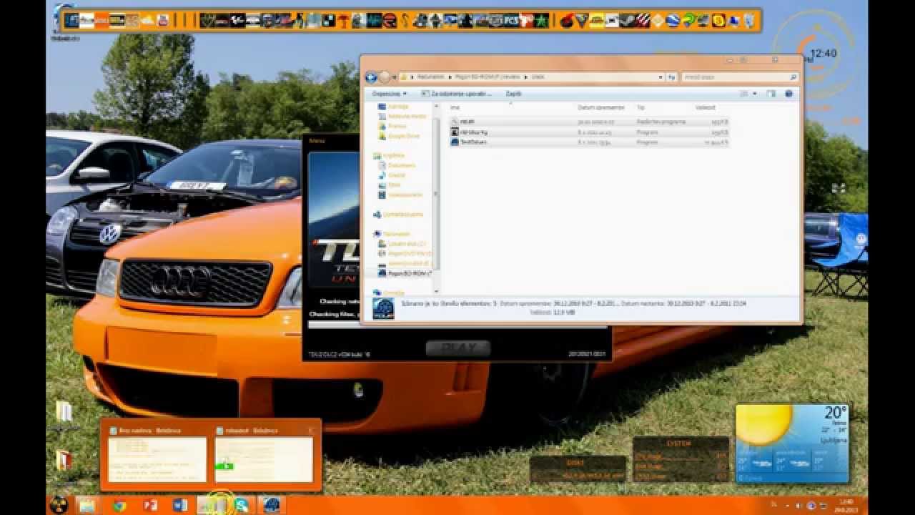This screenshot has width=915, height=515.
Task: Go back in Explorer window
Action: pyautogui.click(x=371, y=77)
